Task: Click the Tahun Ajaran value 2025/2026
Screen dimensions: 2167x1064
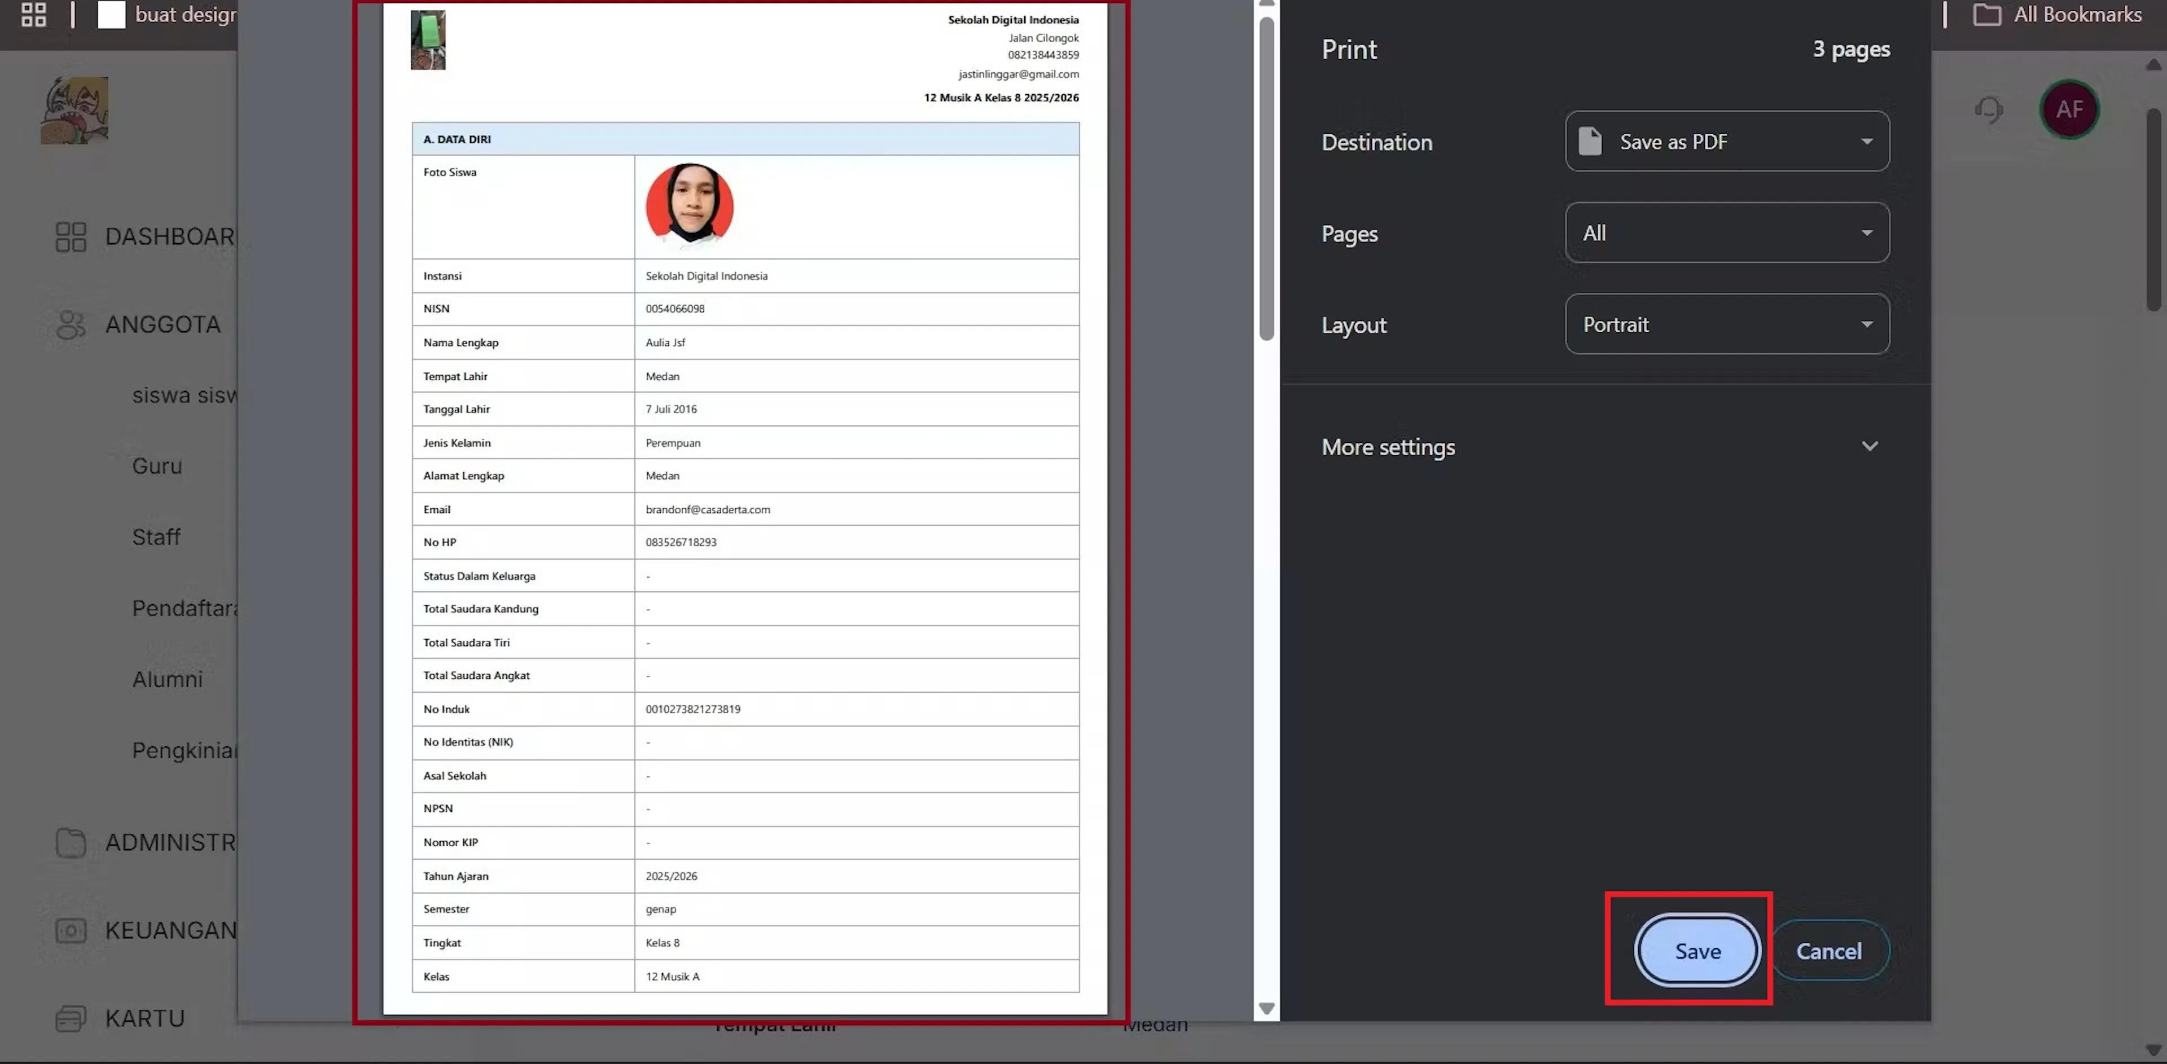Action: pos(672,876)
